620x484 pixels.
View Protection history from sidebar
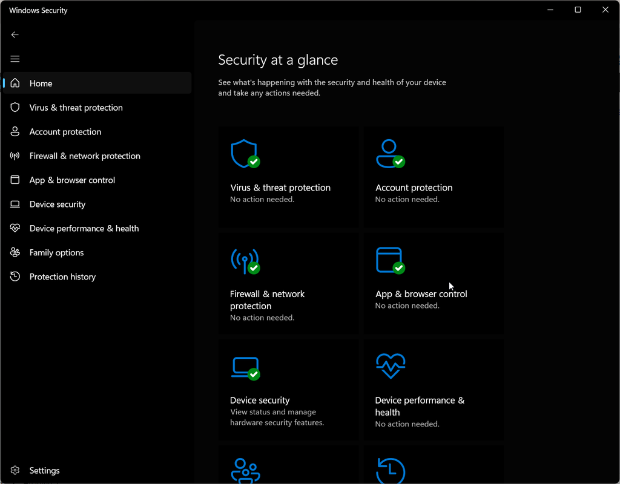97,276
